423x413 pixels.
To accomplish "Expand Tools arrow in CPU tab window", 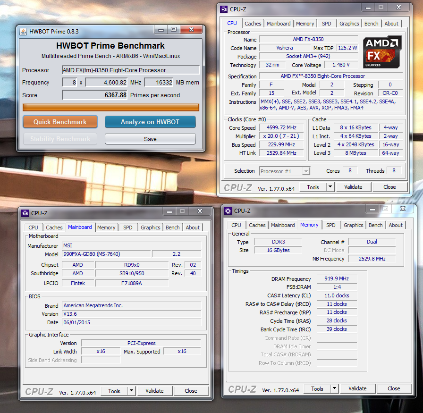I will point(330,187).
